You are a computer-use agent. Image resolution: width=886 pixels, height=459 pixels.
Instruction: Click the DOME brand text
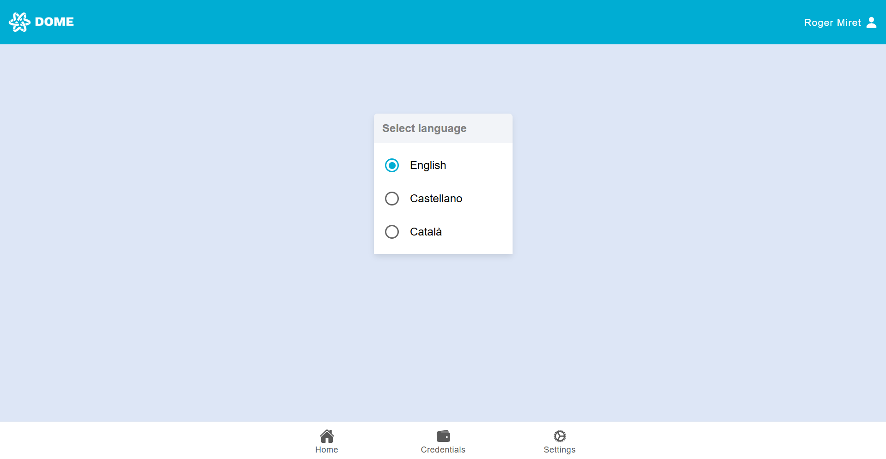[x=55, y=22]
